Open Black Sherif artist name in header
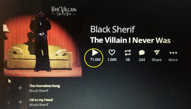This screenshot has width=191, height=109. pos(112,29)
